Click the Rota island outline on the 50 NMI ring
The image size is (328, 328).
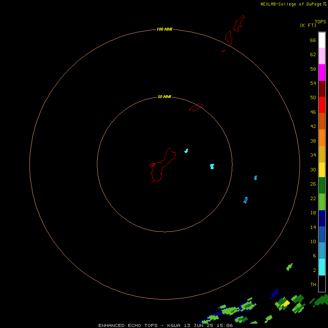(x=196, y=108)
